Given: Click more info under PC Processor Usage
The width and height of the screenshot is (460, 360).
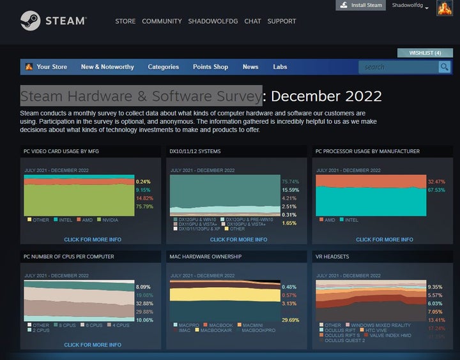Looking at the screenshot, I should [x=384, y=240].
